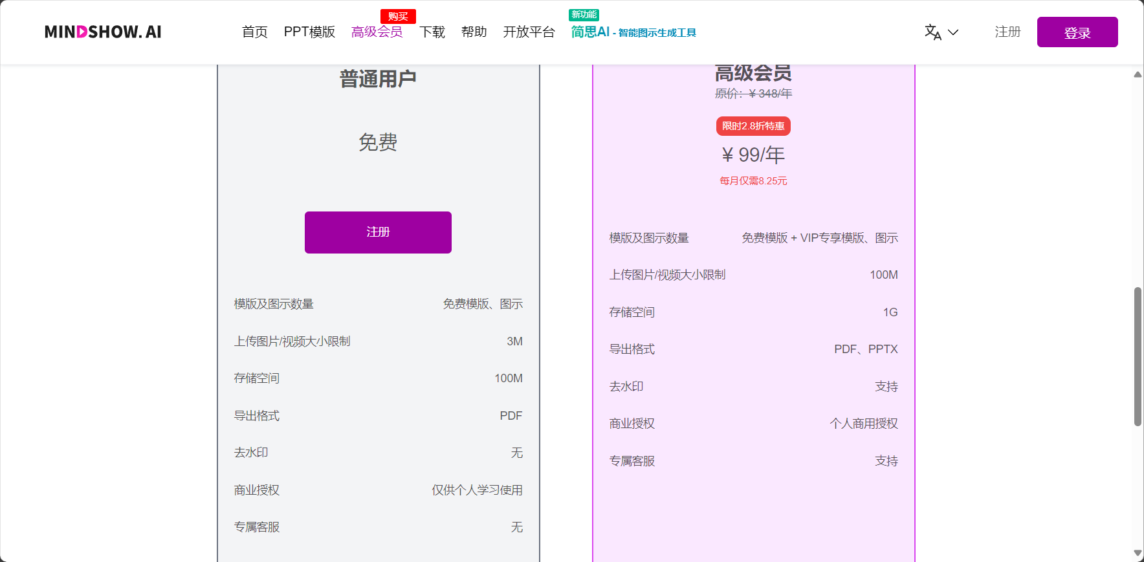Select the 3M upload limit value
This screenshot has width=1144, height=562.
pyautogui.click(x=514, y=341)
